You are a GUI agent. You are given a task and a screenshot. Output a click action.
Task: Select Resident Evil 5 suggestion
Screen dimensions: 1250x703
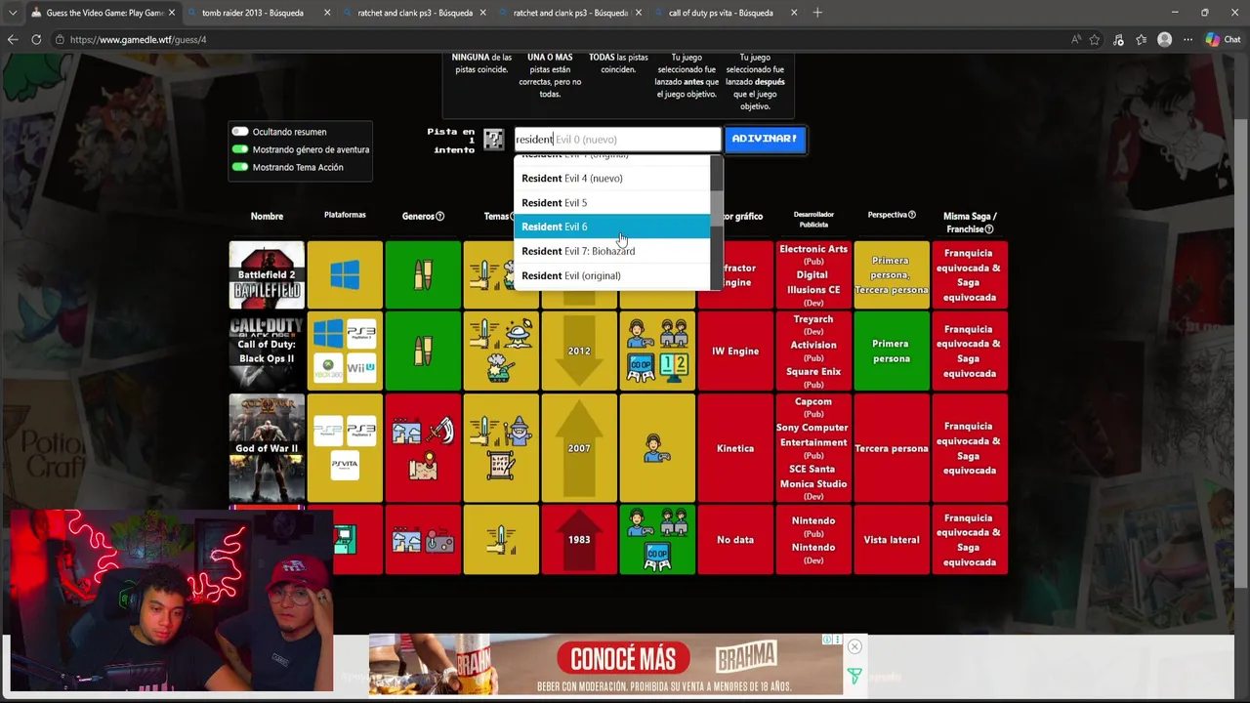(x=612, y=202)
